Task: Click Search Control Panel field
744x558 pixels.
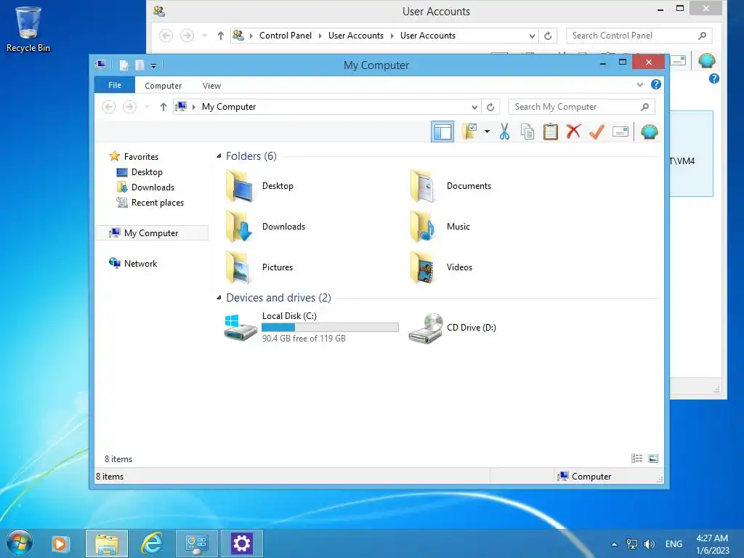Action: click(x=639, y=36)
